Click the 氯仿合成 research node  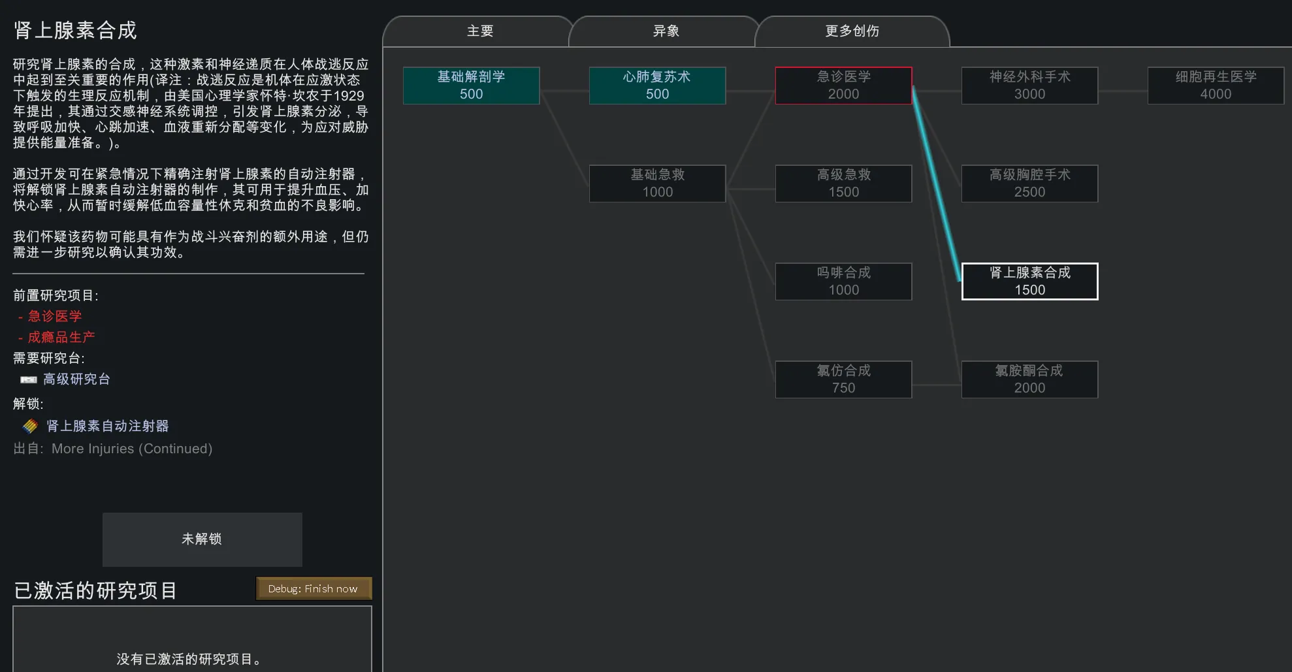coord(843,379)
